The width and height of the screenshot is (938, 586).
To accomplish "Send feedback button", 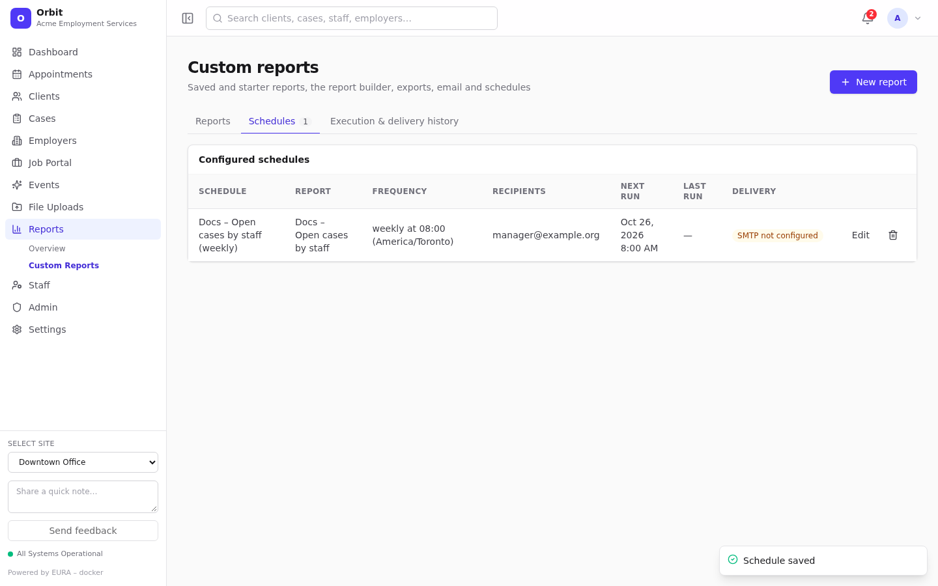I will coord(83,531).
